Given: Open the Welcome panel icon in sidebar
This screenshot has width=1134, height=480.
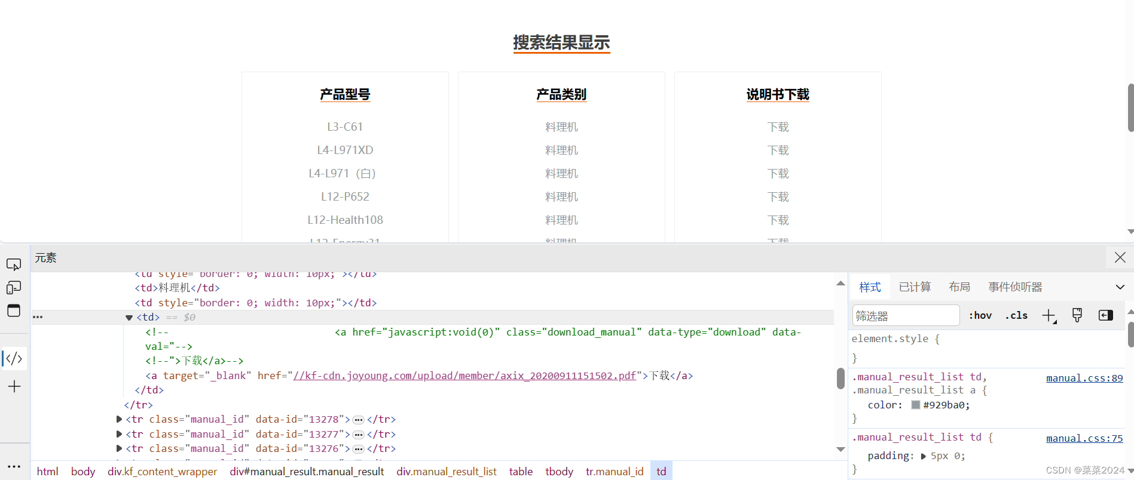Looking at the screenshot, I should coord(14,310).
